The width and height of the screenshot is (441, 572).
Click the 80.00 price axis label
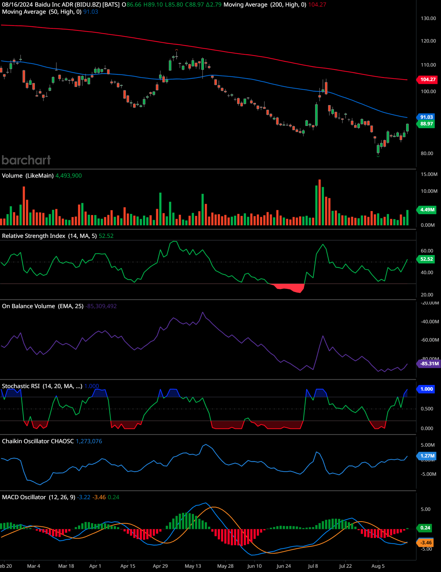[427, 153]
